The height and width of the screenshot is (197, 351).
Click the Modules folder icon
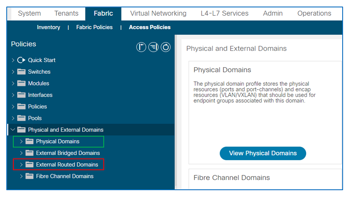[x=21, y=83]
